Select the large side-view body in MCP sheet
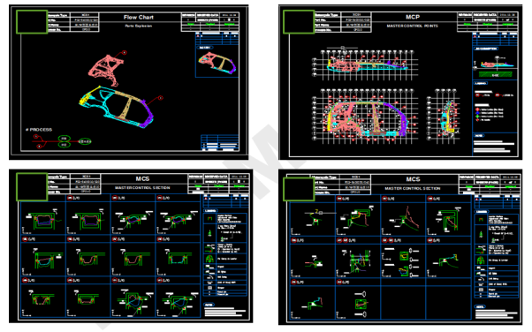532x332 pixels. (365, 117)
